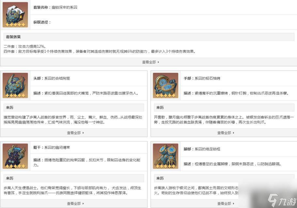Image resolution: width=297 pixels, height=208 pixels.
Task: Click the title 手部：系囚的铅石梏铐
Action: [202, 78]
